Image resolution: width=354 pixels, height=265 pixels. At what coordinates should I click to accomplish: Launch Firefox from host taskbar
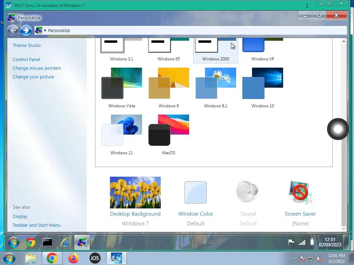pyautogui.click(x=73, y=258)
